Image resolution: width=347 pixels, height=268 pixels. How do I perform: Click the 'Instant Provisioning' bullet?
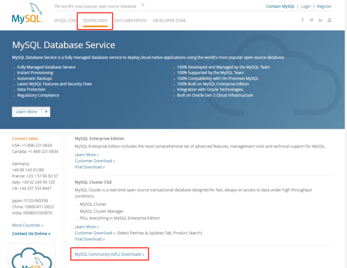click(x=35, y=73)
